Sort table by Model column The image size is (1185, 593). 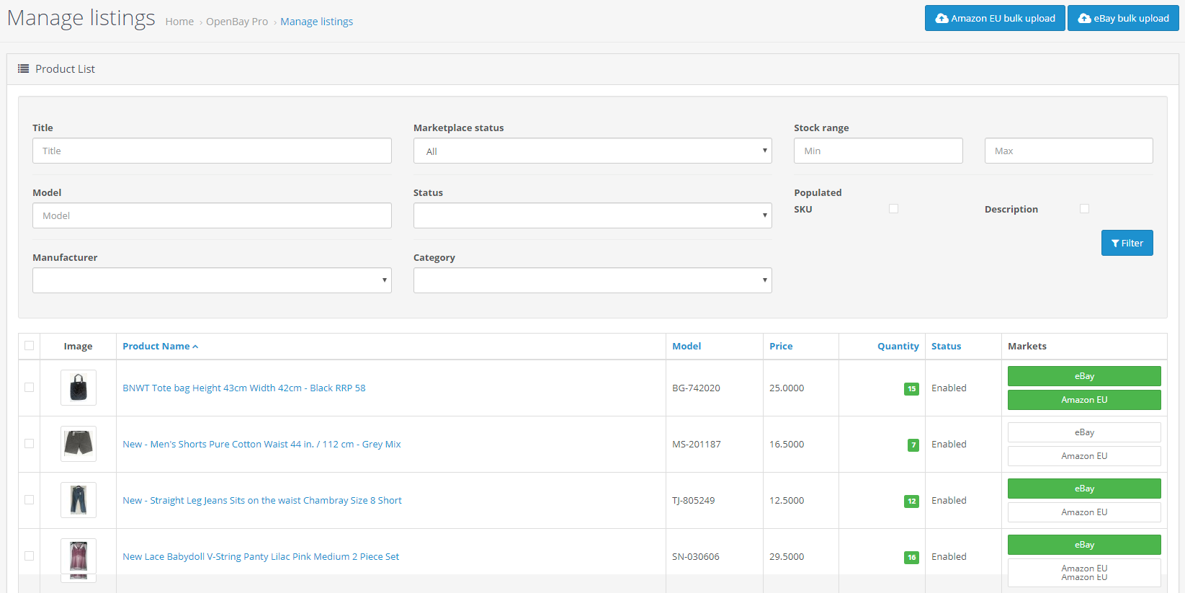click(687, 346)
